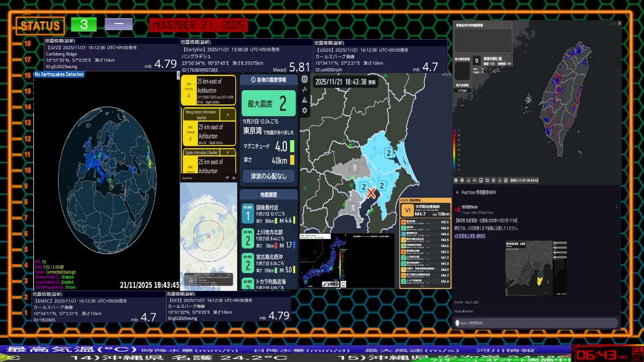The image size is (644, 362).
Task: Open the settings gear in the Taiwan monitor toolbar
Action: pyautogui.click(x=456, y=180)
